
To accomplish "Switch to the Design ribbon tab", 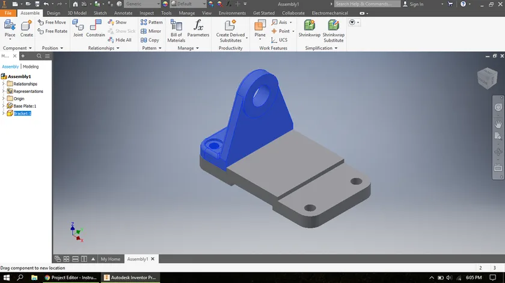I will (x=54, y=13).
